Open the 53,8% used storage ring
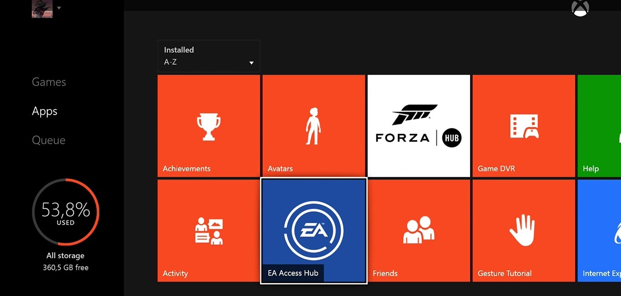621x296 pixels. click(x=66, y=212)
